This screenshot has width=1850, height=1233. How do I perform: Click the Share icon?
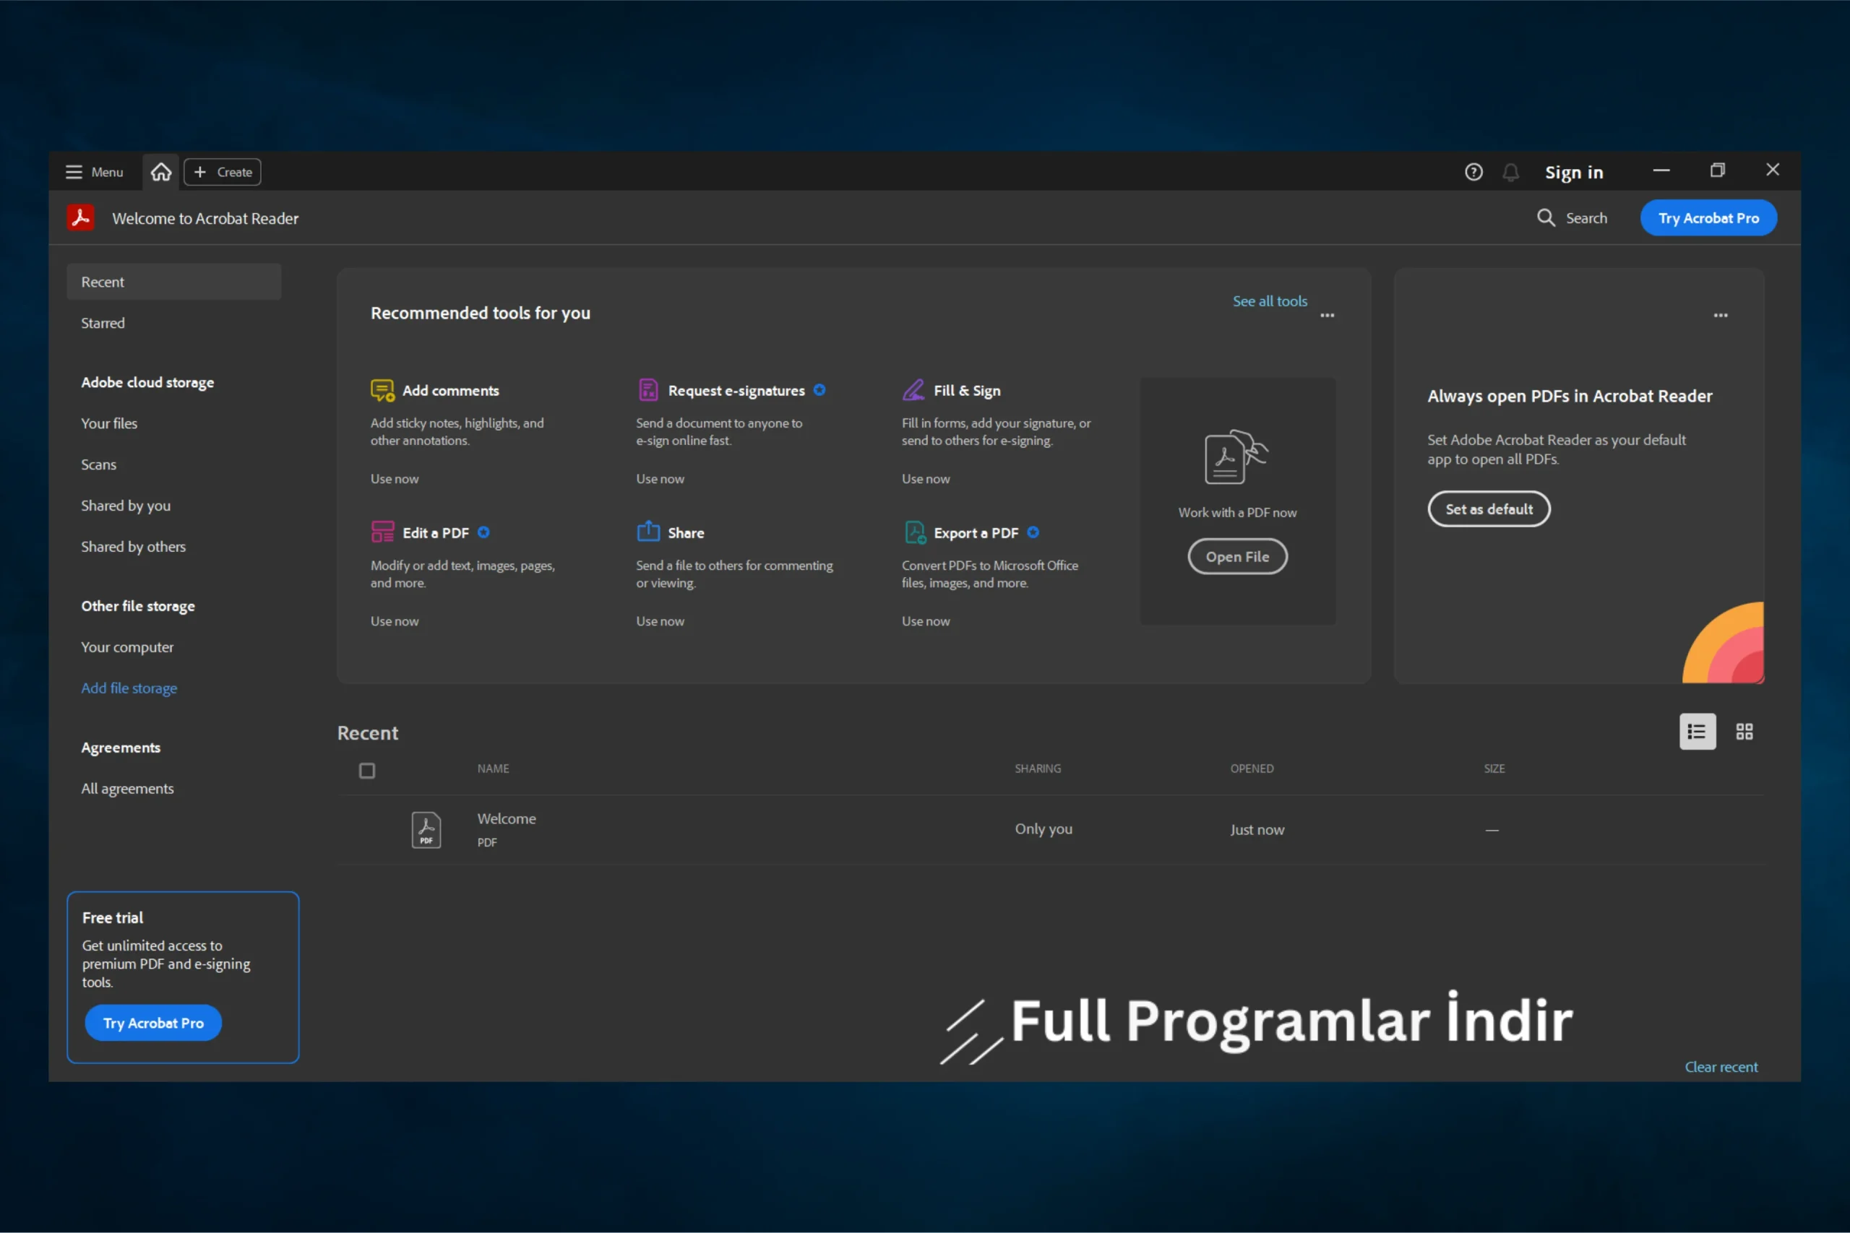coord(648,532)
